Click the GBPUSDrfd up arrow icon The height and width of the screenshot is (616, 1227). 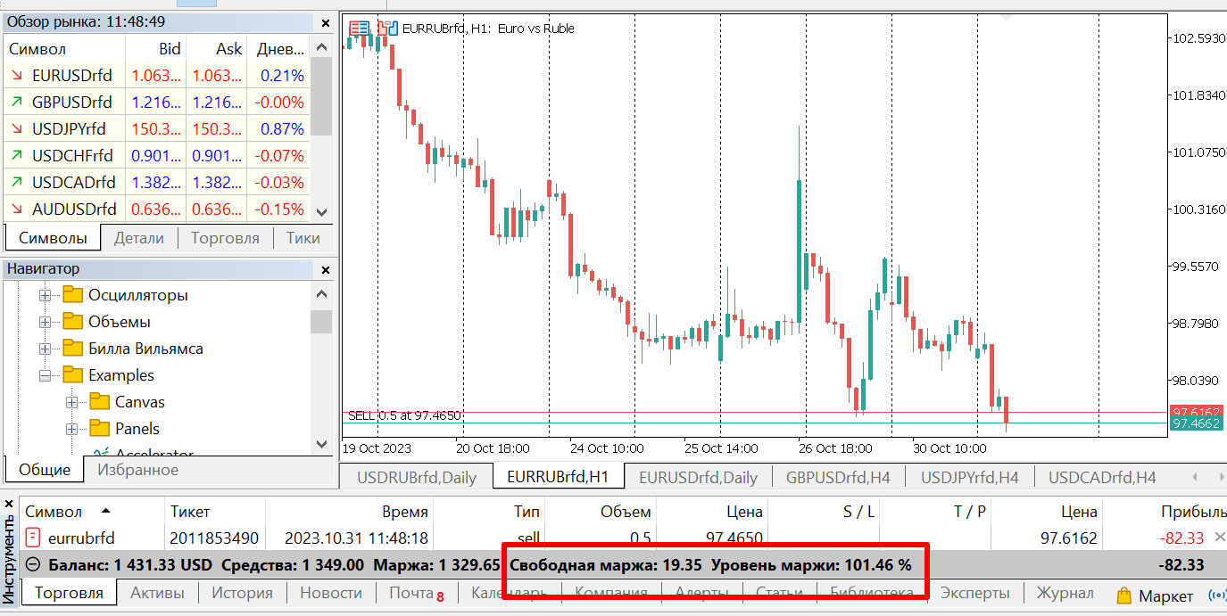pyautogui.click(x=17, y=103)
